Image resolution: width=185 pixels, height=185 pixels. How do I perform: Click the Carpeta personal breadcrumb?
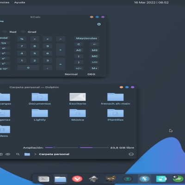pyautogui.click(x=54, y=154)
